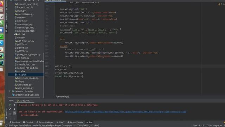Click the down arrow in the Run panel
225x127 pixels.
point(14,109)
